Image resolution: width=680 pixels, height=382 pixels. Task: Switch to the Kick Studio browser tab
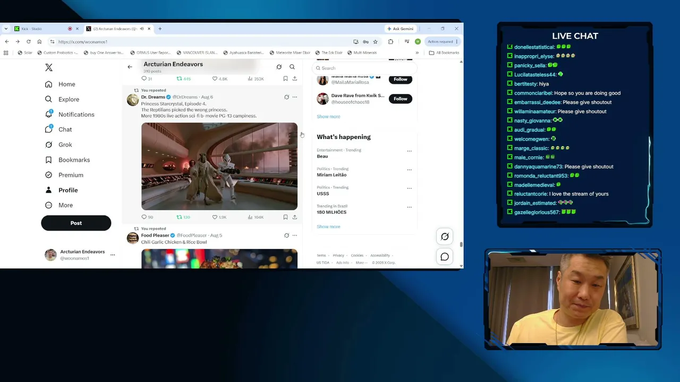point(46,29)
